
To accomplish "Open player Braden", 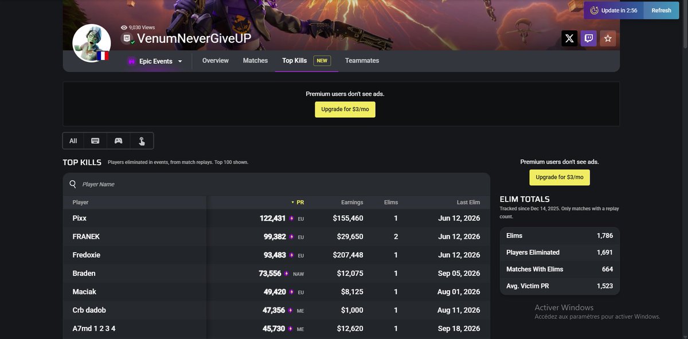I will tap(84, 273).
